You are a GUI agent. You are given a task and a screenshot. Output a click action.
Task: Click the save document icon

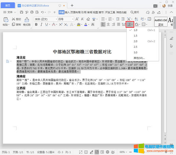(x=21, y=12)
